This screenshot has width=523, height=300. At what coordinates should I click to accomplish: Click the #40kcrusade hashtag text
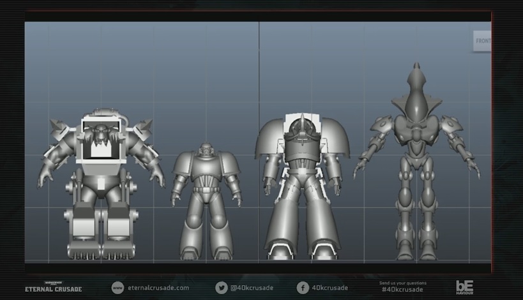402,290
